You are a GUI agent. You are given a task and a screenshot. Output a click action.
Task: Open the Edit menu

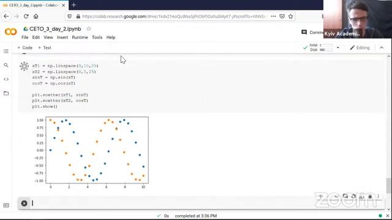tap(36, 37)
